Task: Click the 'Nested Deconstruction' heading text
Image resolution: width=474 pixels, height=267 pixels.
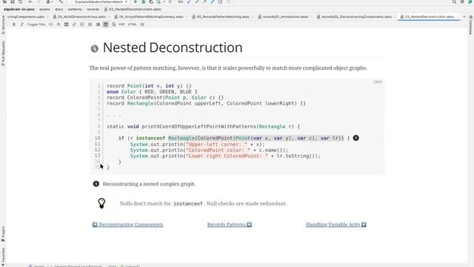Action: tap(173, 47)
